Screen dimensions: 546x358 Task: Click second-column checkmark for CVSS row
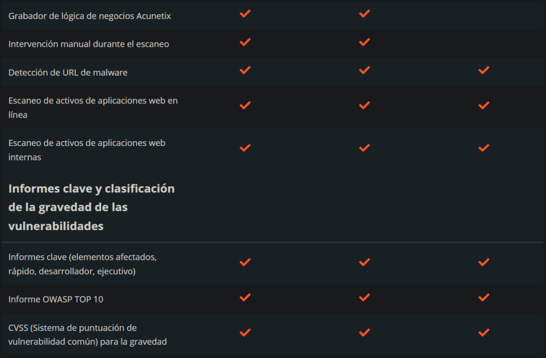click(365, 332)
